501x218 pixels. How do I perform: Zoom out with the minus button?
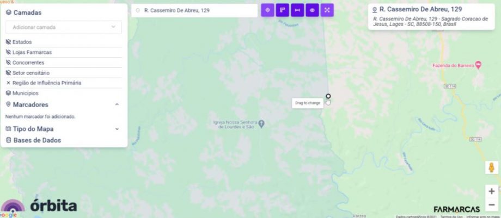click(x=491, y=204)
